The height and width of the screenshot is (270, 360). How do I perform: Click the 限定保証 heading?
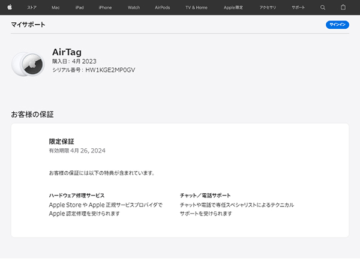click(x=61, y=142)
